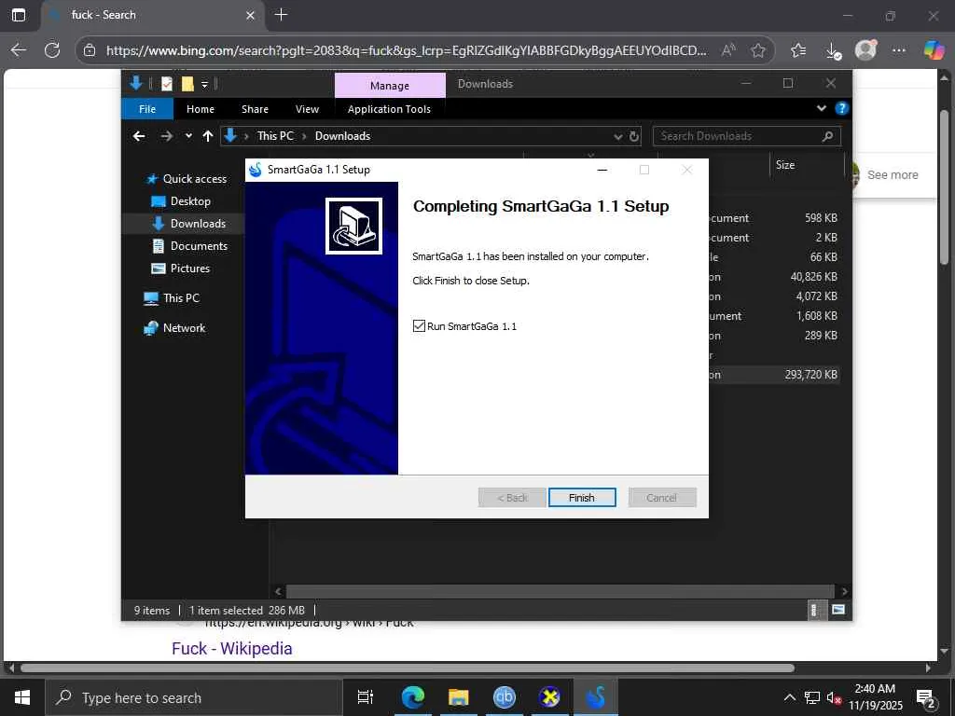Click the Explorer quick access properties icon
The image size is (955, 716).
pos(166,84)
